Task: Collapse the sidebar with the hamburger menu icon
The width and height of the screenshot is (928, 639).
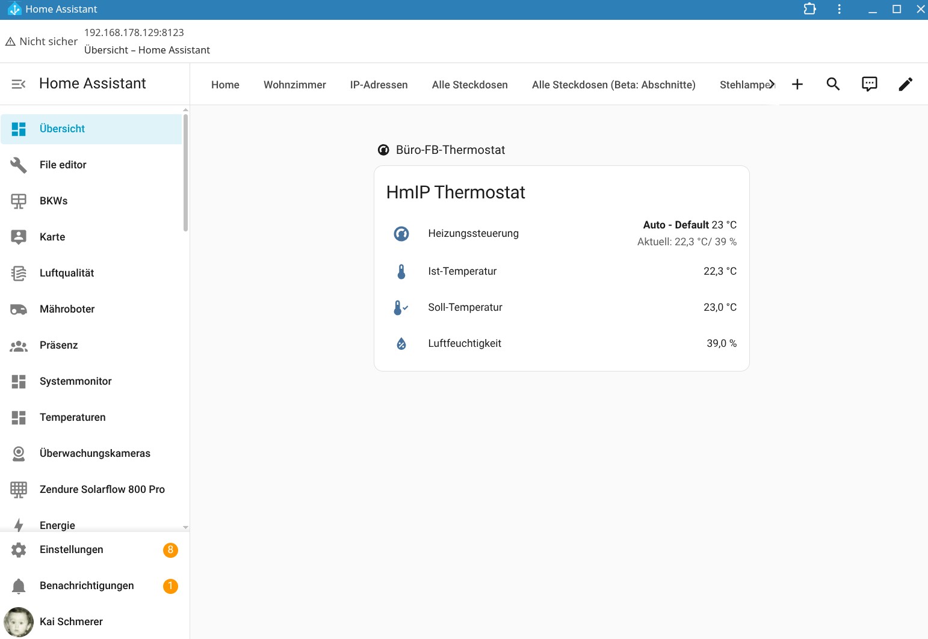Action: [19, 84]
